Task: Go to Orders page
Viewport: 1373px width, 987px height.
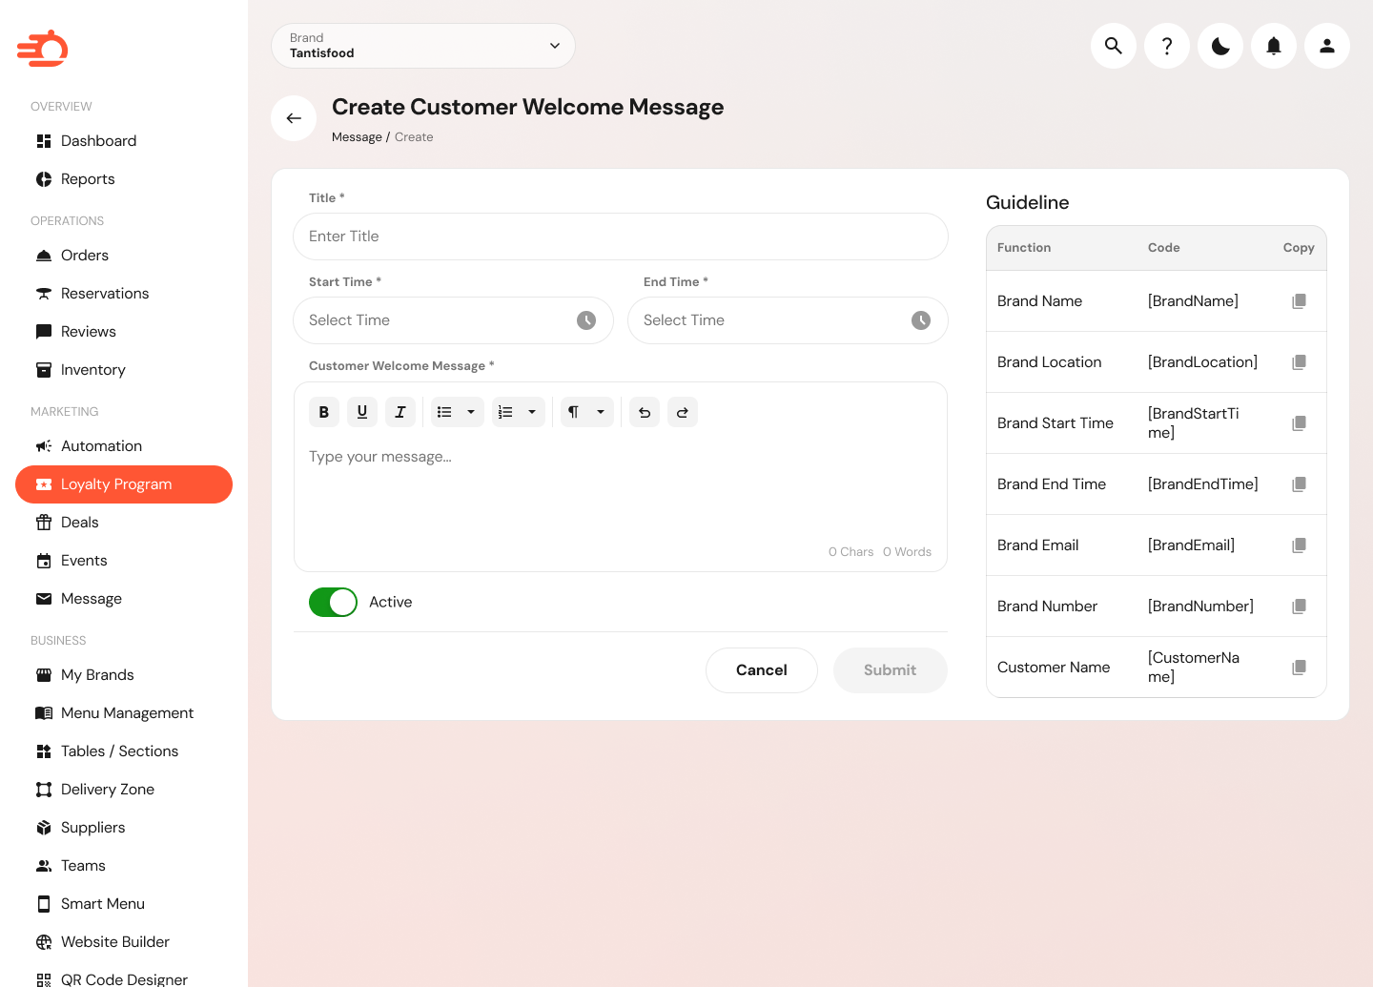Action: pyautogui.click(x=124, y=256)
